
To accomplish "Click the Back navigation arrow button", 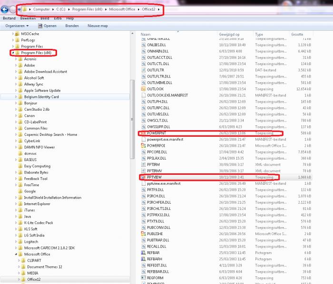I will point(4,9).
